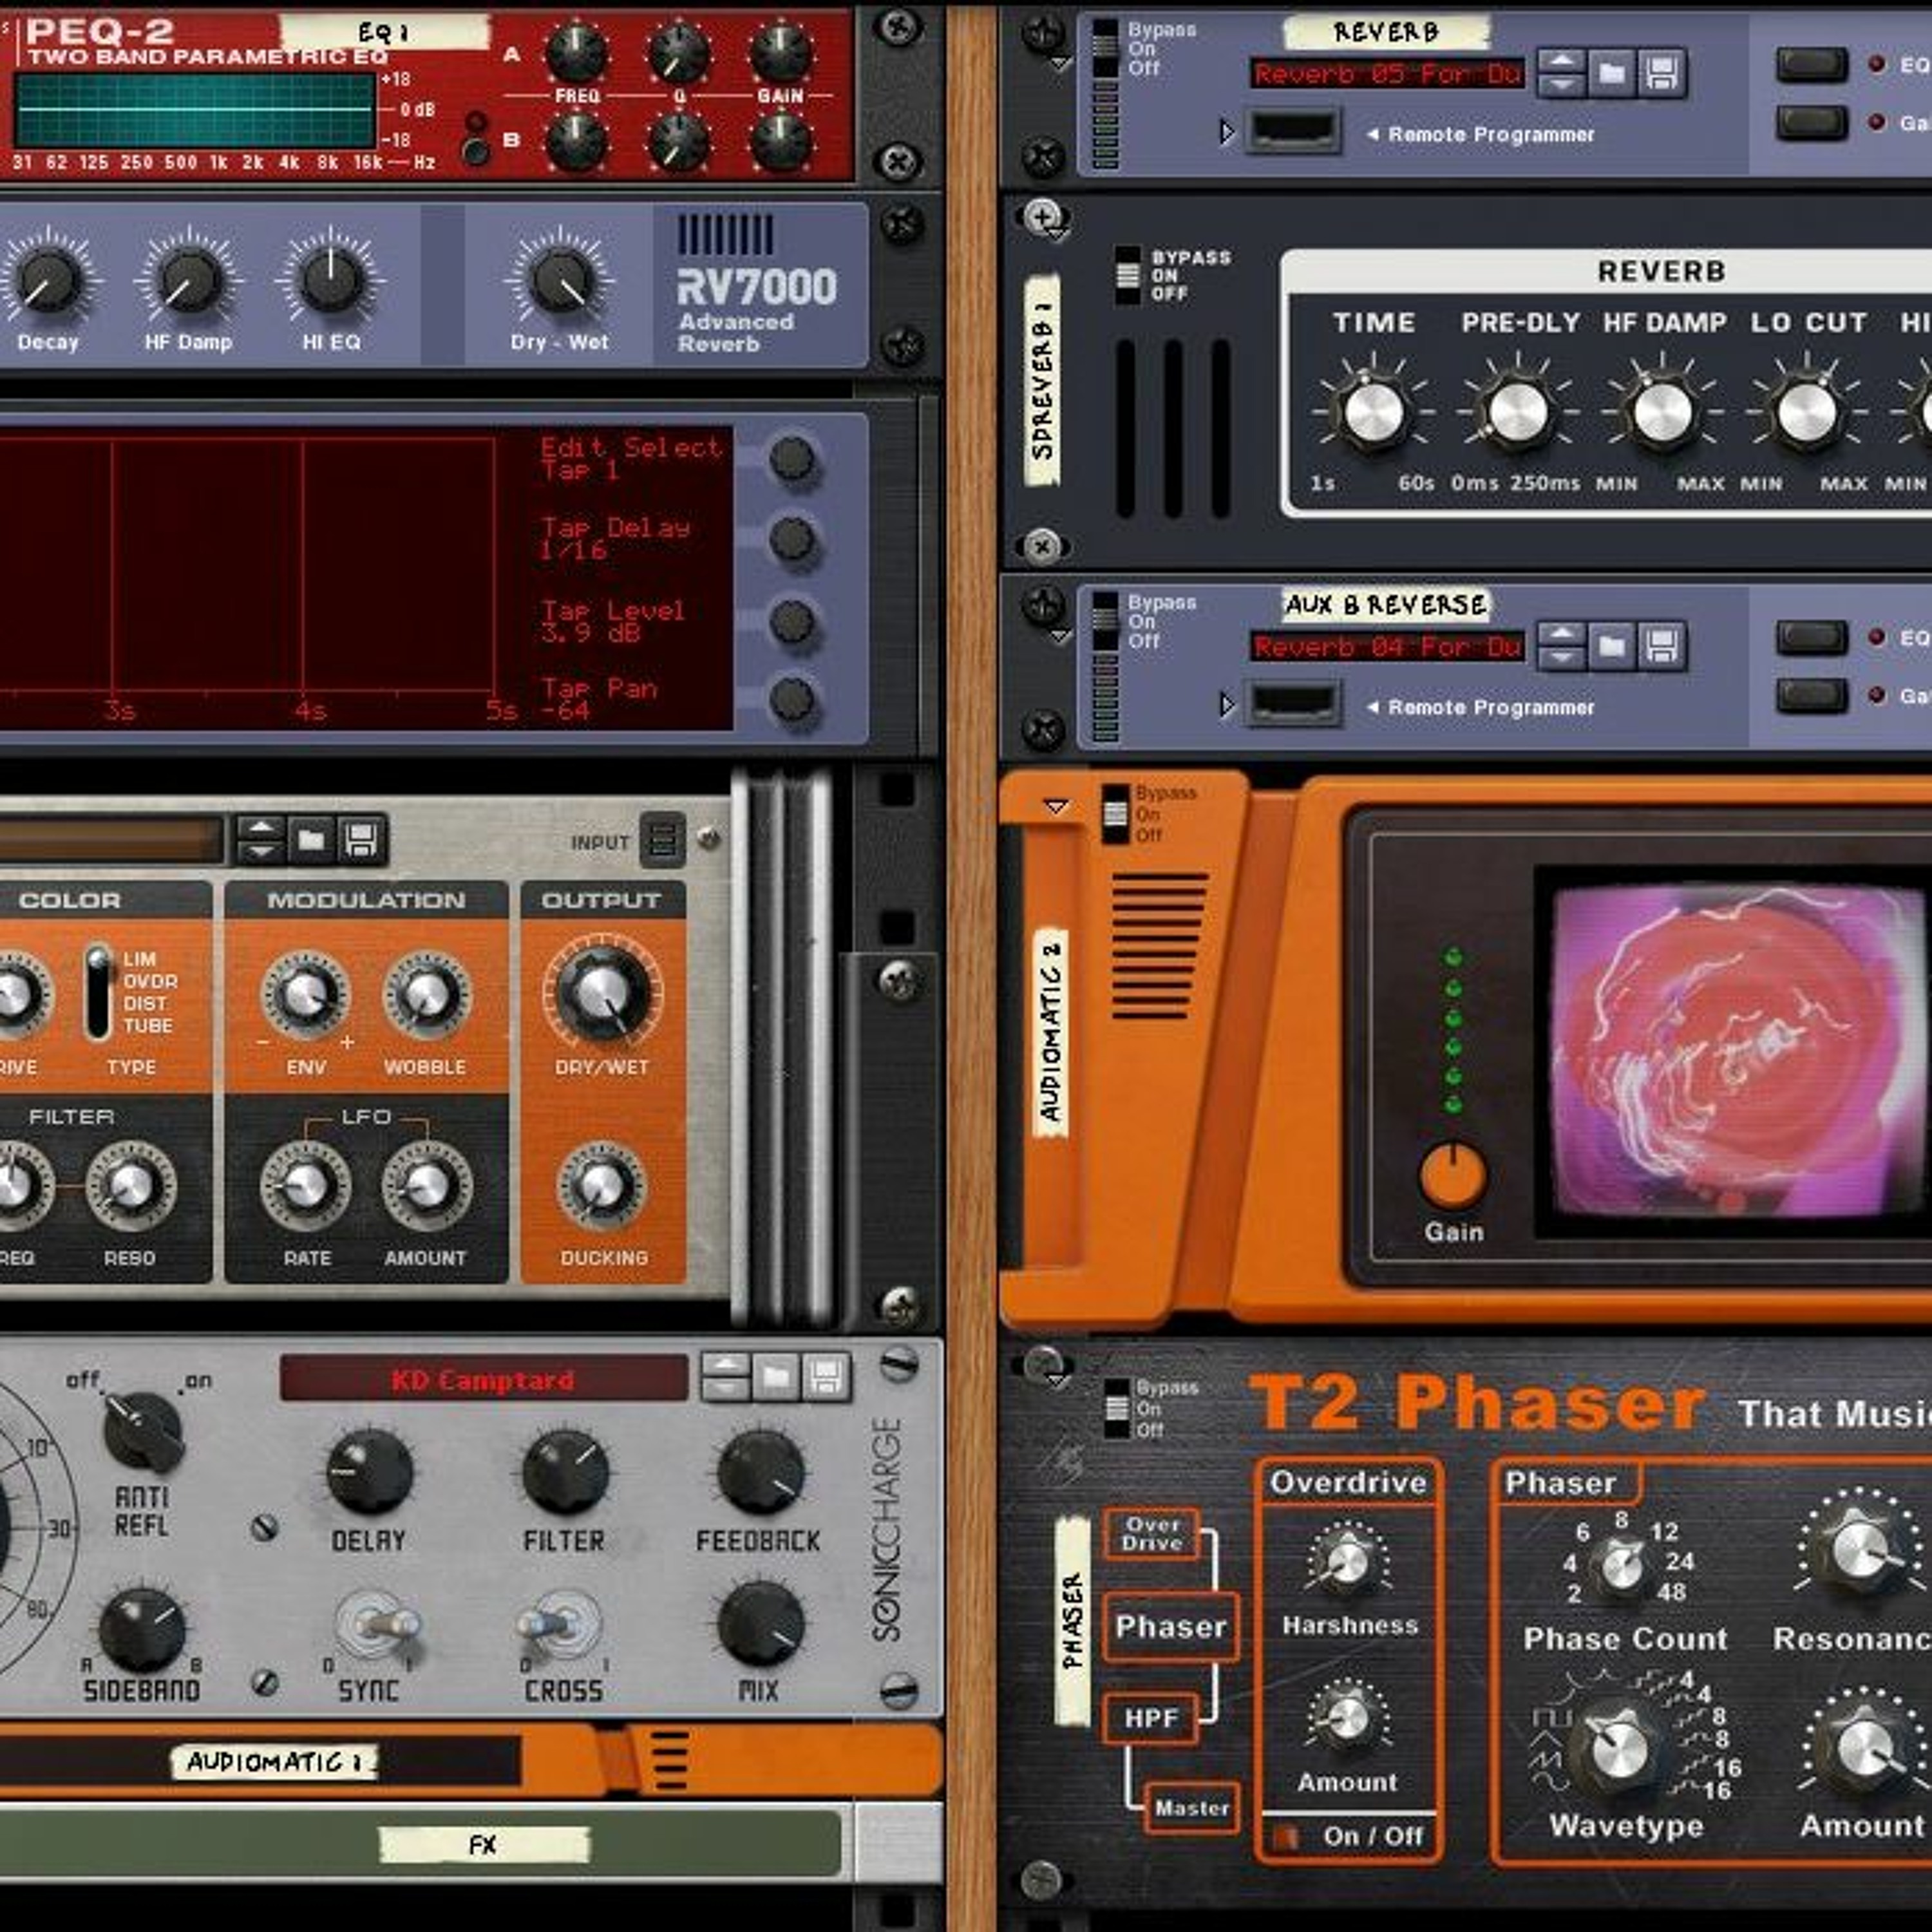Image resolution: width=1932 pixels, height=1932 pixels.
Task: Click the Audiomatic 2 preset screen
Action: (x=1733, y=1051)
